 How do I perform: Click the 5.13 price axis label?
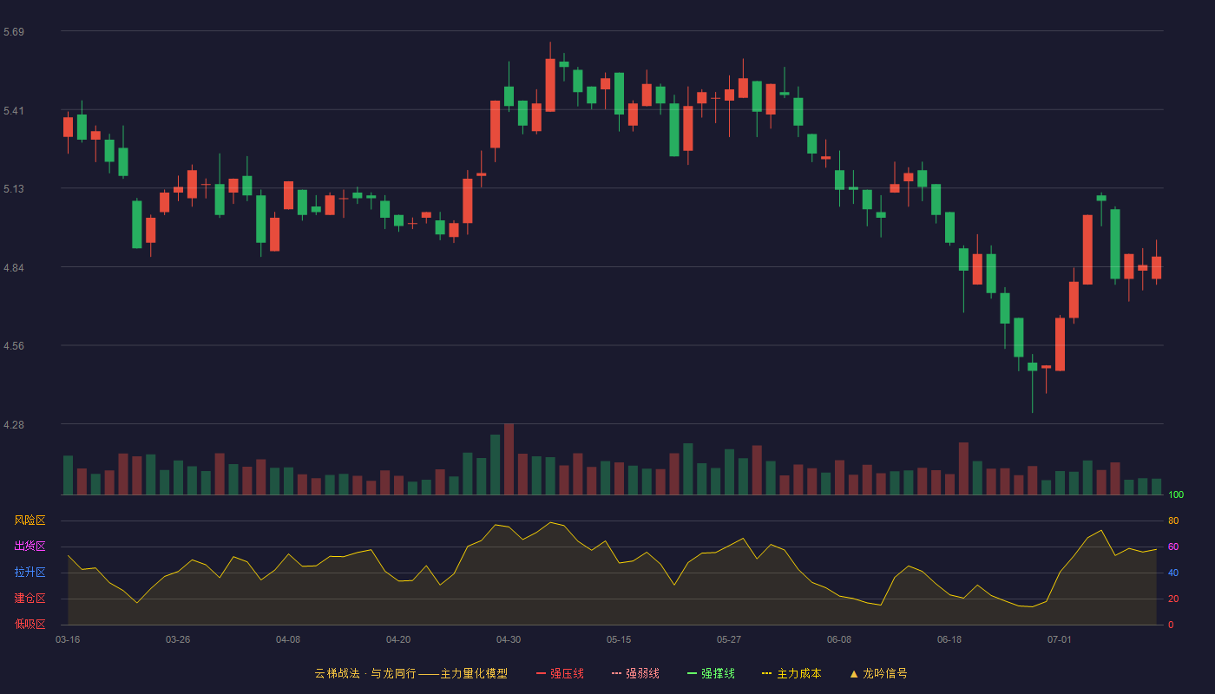(x=14, y=189)
